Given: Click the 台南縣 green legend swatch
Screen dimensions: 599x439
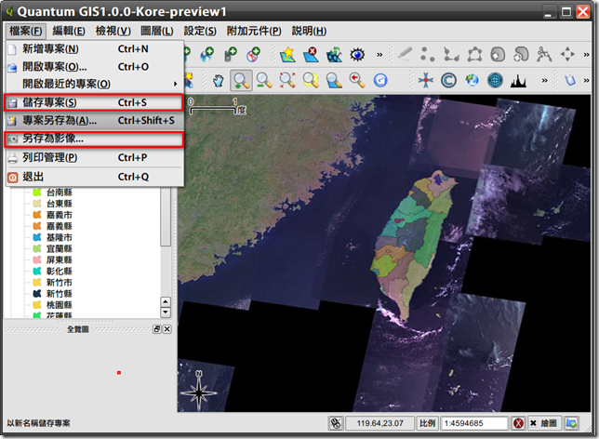Looking at the screenshot, I should point(37,193).
